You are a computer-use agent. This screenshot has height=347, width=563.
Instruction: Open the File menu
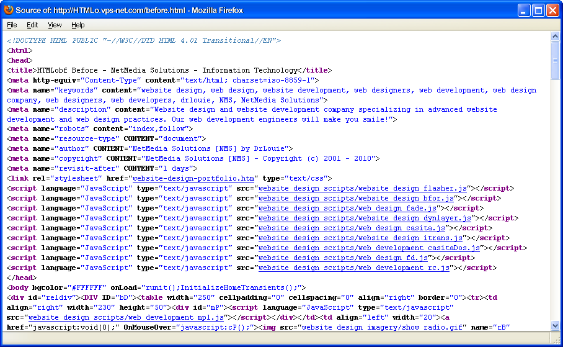pos(12,25)
